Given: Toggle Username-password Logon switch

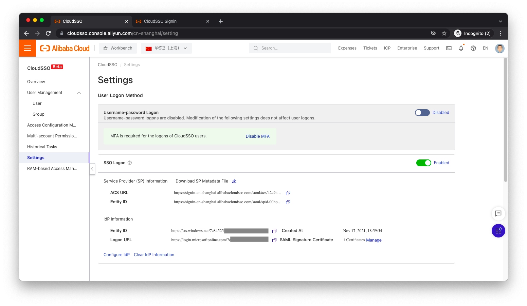Looking at the screenshot, I should click(422, 113).
